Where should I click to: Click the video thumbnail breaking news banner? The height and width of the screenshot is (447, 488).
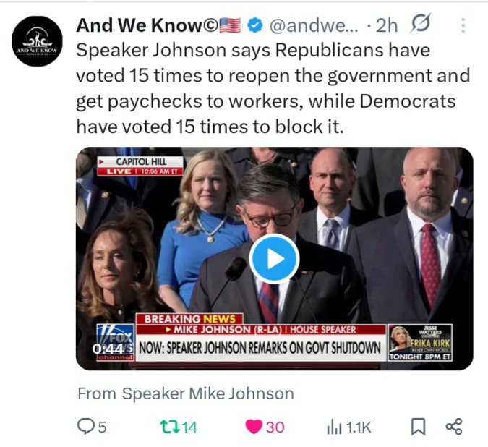click(261, 338)
